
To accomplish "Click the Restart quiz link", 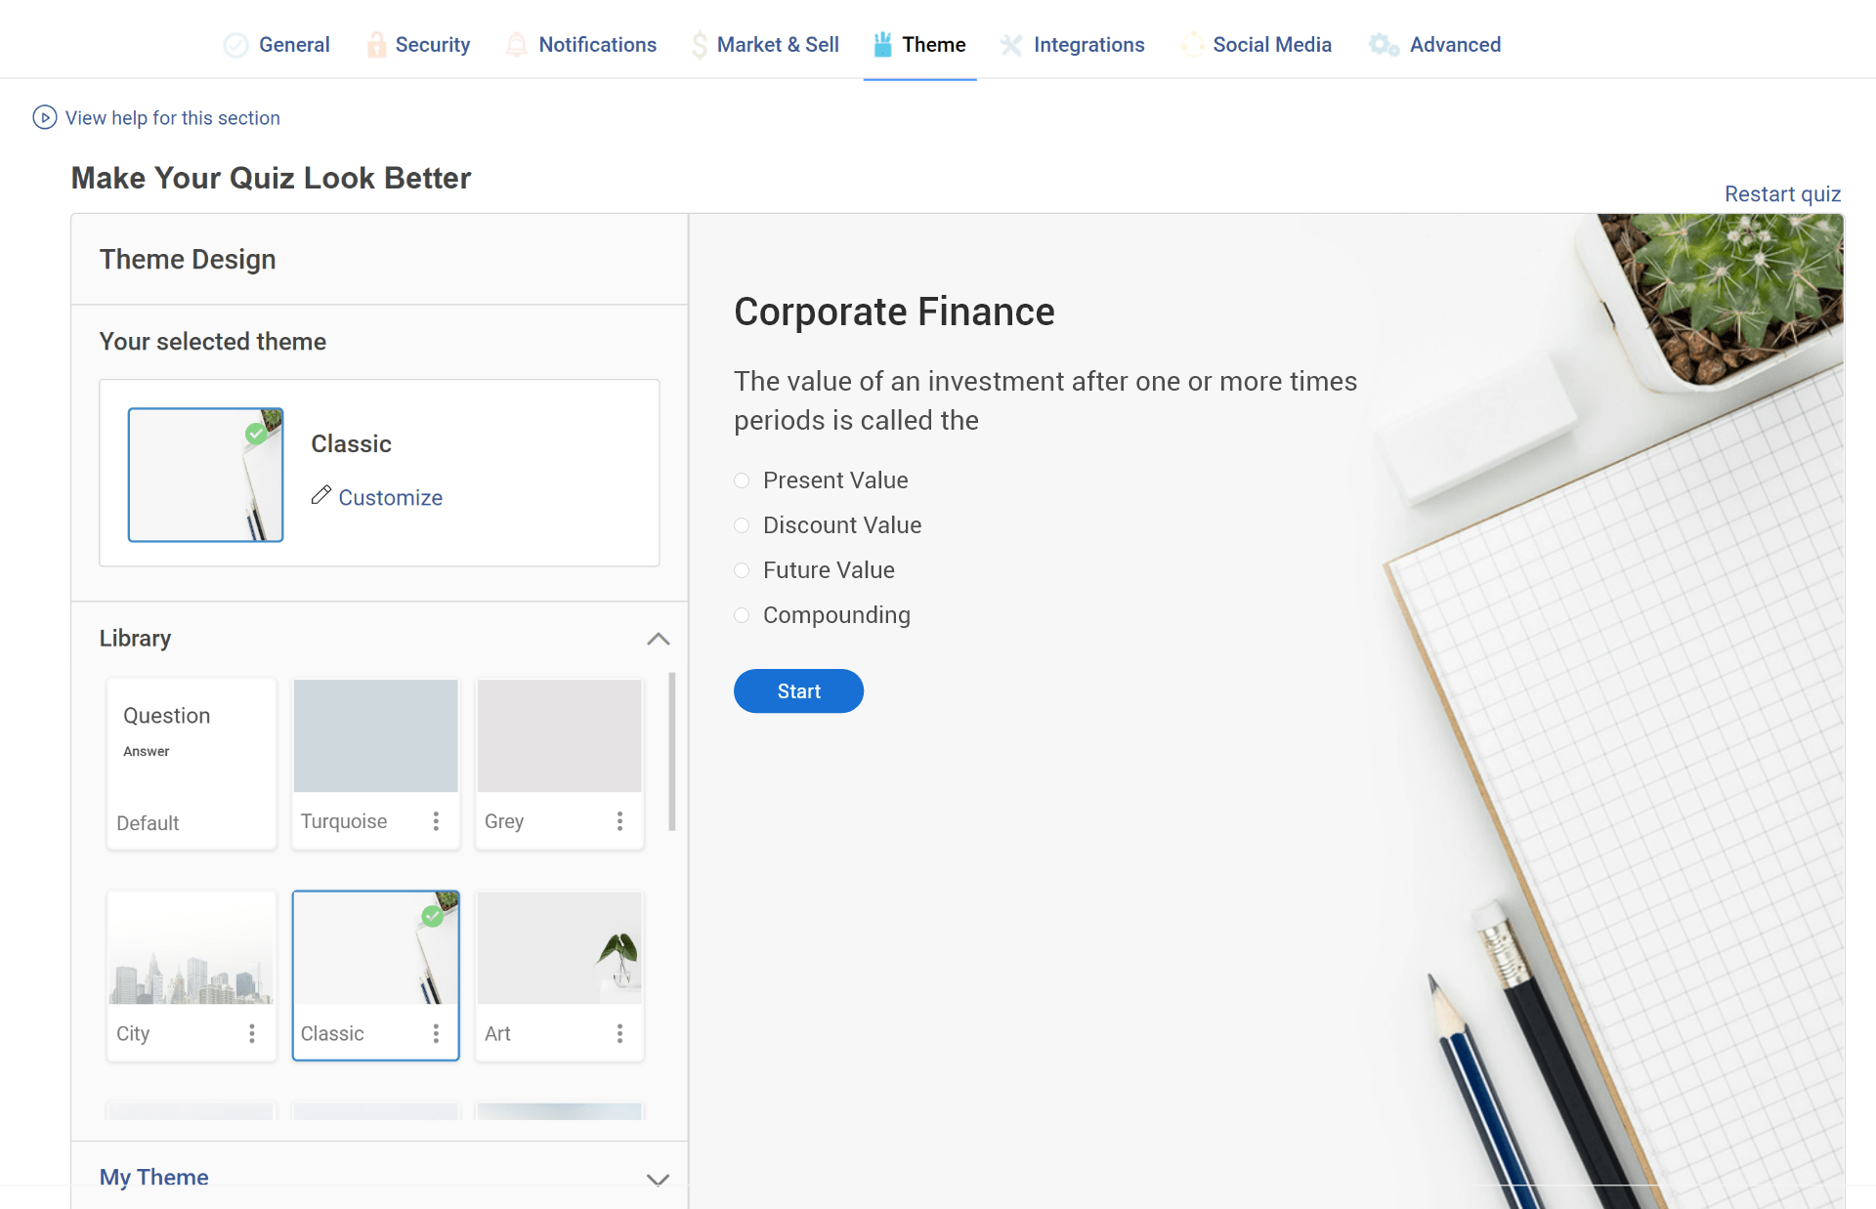I will pos(1781,194).
